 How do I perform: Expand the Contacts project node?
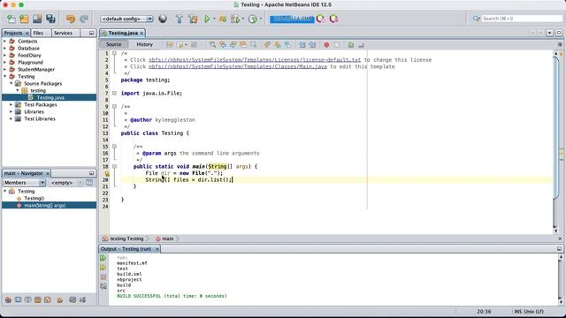(5, 42)
